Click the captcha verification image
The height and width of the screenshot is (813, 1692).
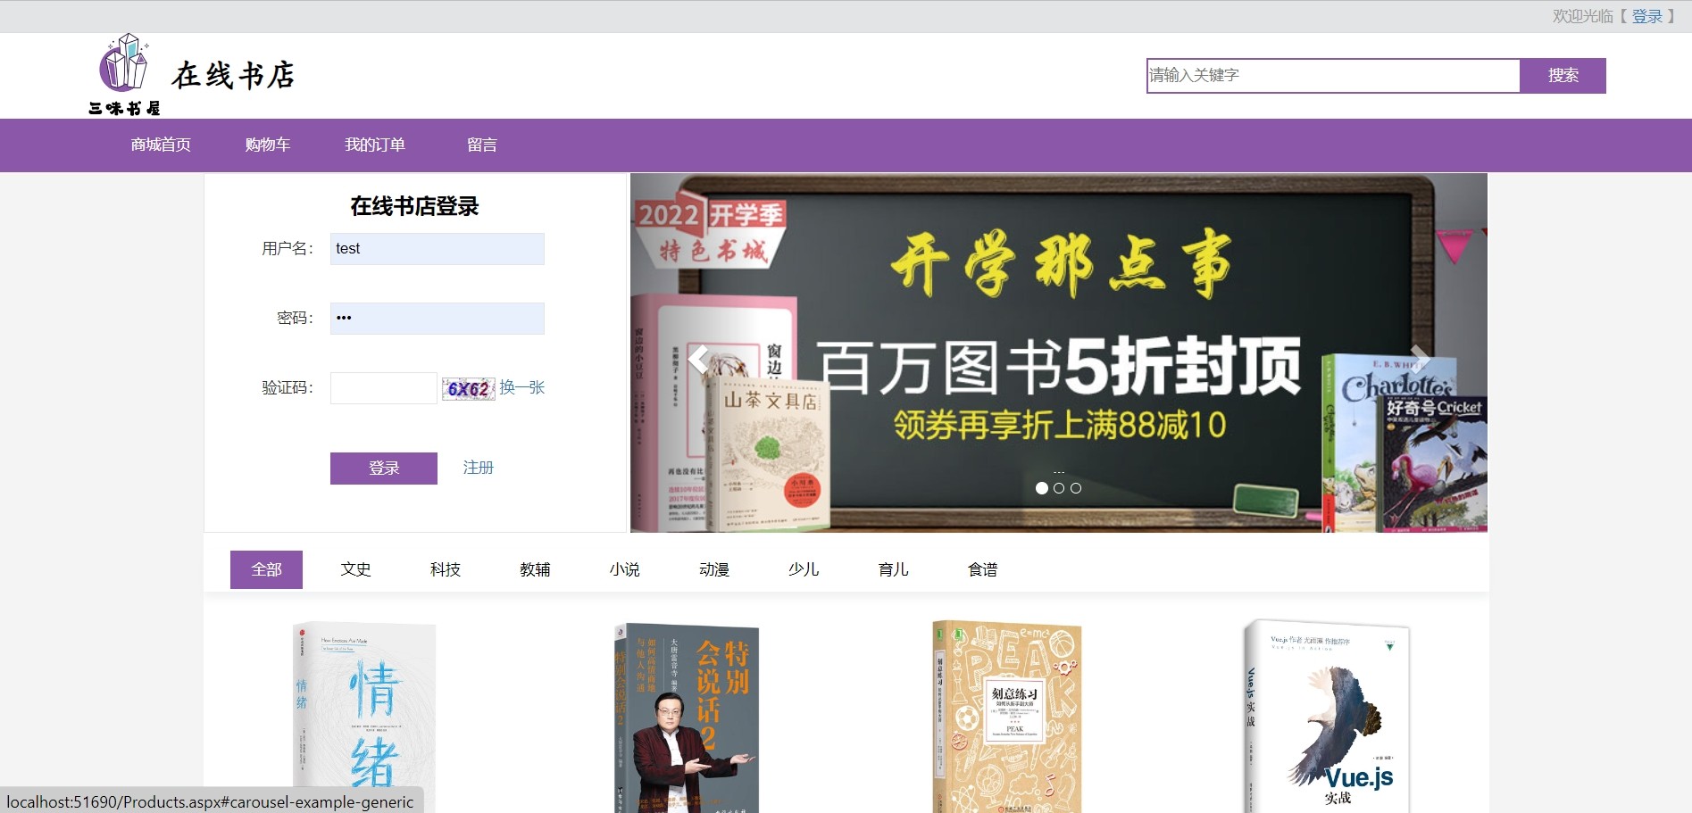[x=468, y=388]
